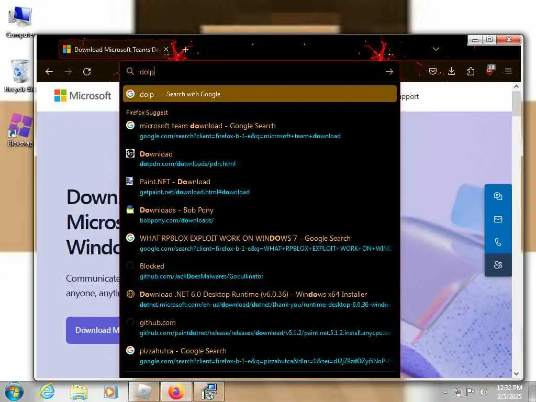Choose 'microsoft team download - Google Search' suggestion
Image resolution: width=536 pixels, height=402 pixels.
(x=260, y=130)
